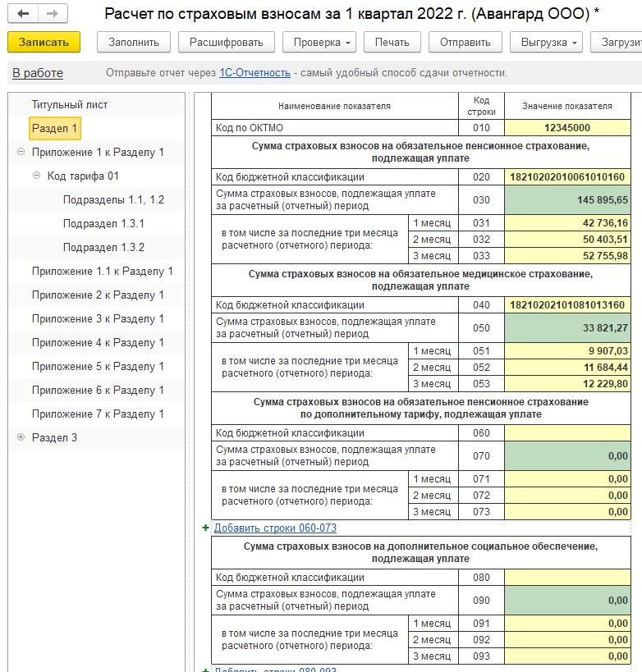Viewport: 642px width, 672px height.
Task: Click the 'Заполнить' button
Action: tap(133, 43)
